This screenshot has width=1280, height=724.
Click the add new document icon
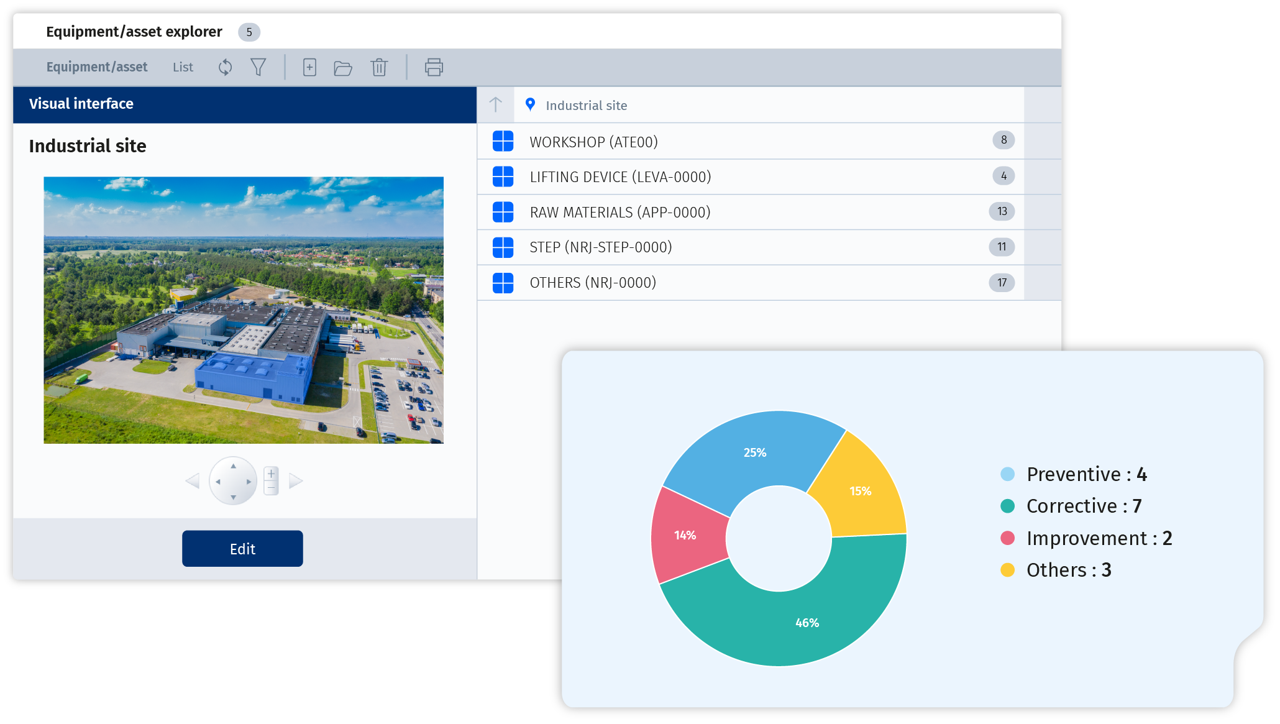pyautogui.click(x=309, y=67)
